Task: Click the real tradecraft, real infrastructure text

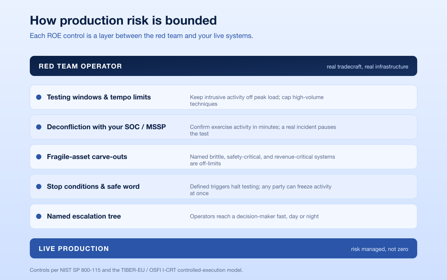Action: tap(367, 67)
